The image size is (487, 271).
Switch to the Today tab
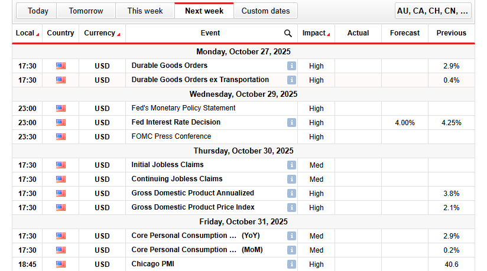click(38, 11)
